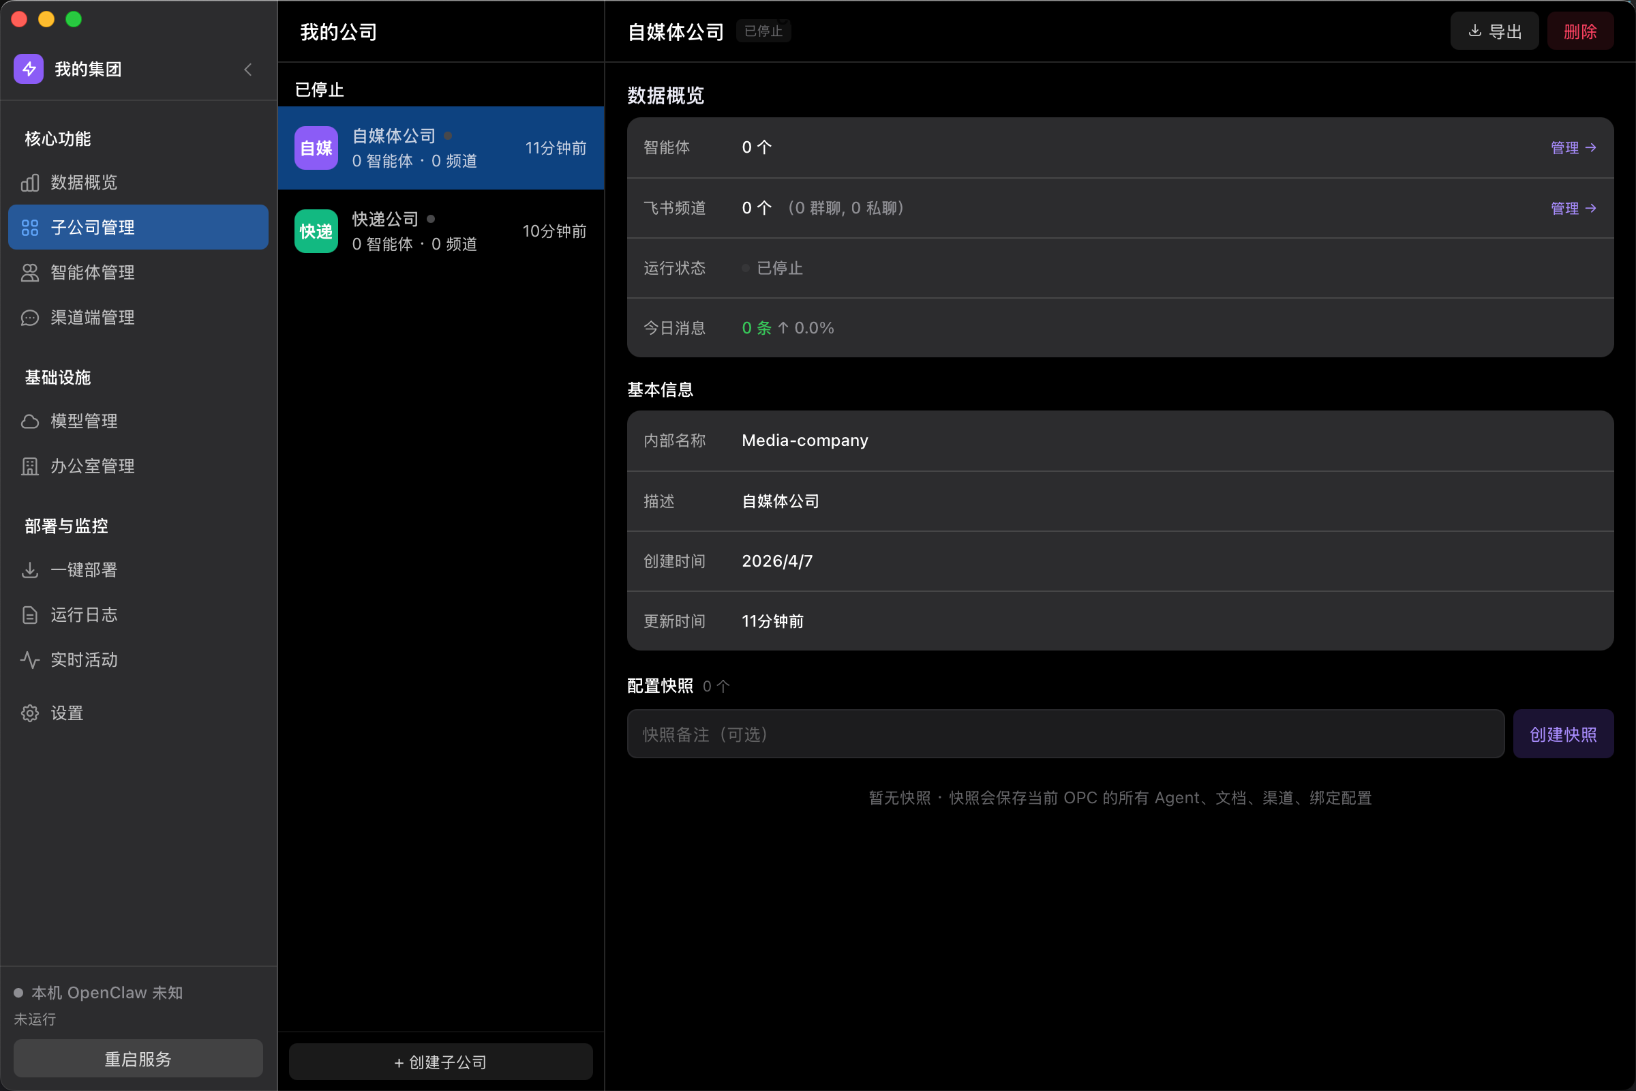The width and height of the screenshot is (1636, 1091).
Task: Restart service with 重启服务 button
Action: tap(137, 1058)
